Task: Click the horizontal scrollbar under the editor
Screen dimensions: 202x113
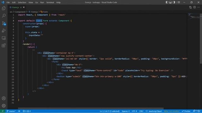Action: 91,108
